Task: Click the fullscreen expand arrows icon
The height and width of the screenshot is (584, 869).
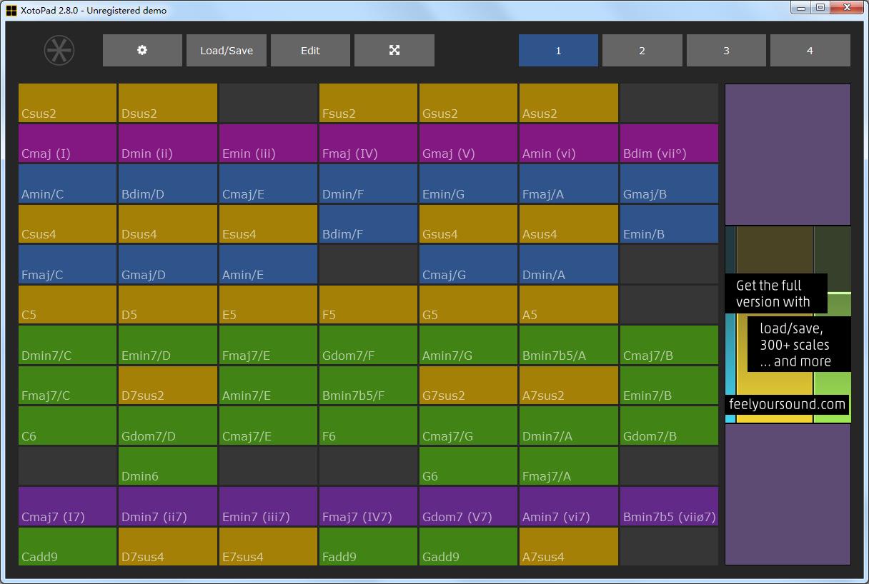Action: 394,51
